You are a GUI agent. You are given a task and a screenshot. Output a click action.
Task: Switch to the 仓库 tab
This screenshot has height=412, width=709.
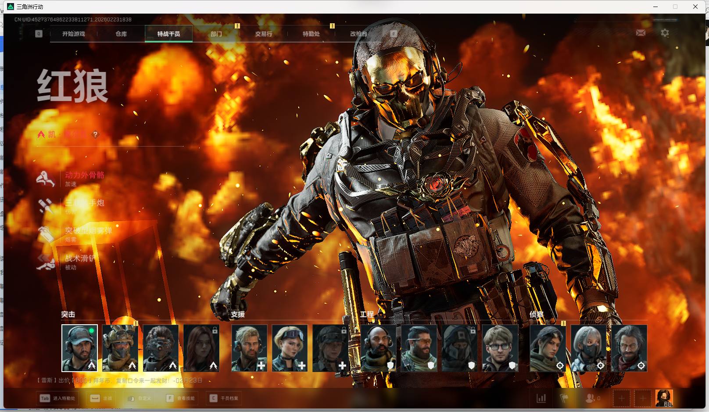121,34
